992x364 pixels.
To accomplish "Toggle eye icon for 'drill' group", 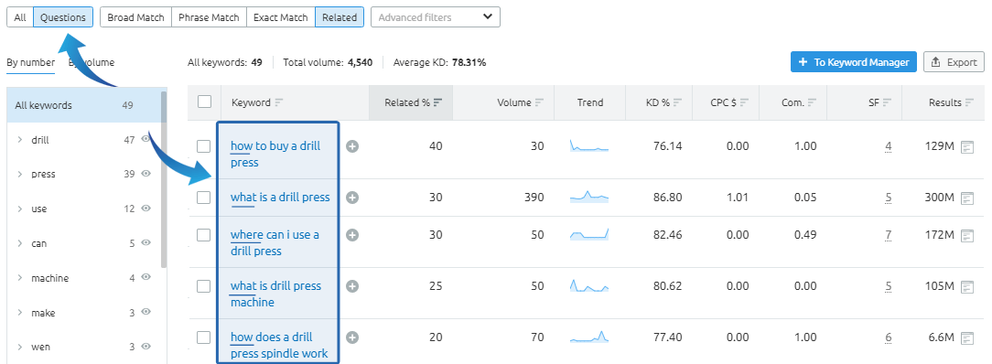I will pyautogui.click(x=146, y=139).
